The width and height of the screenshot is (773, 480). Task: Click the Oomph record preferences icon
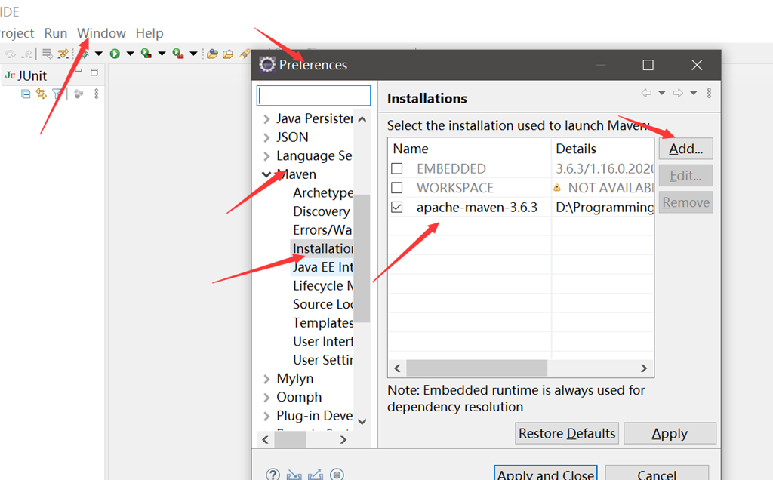click(x=337, y=475)
